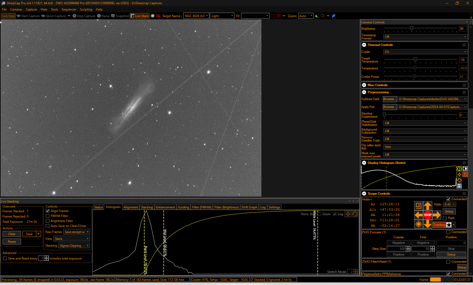
Task: Click the scope move up arrow
Action: pyautogui.click(x=428, y=206)
